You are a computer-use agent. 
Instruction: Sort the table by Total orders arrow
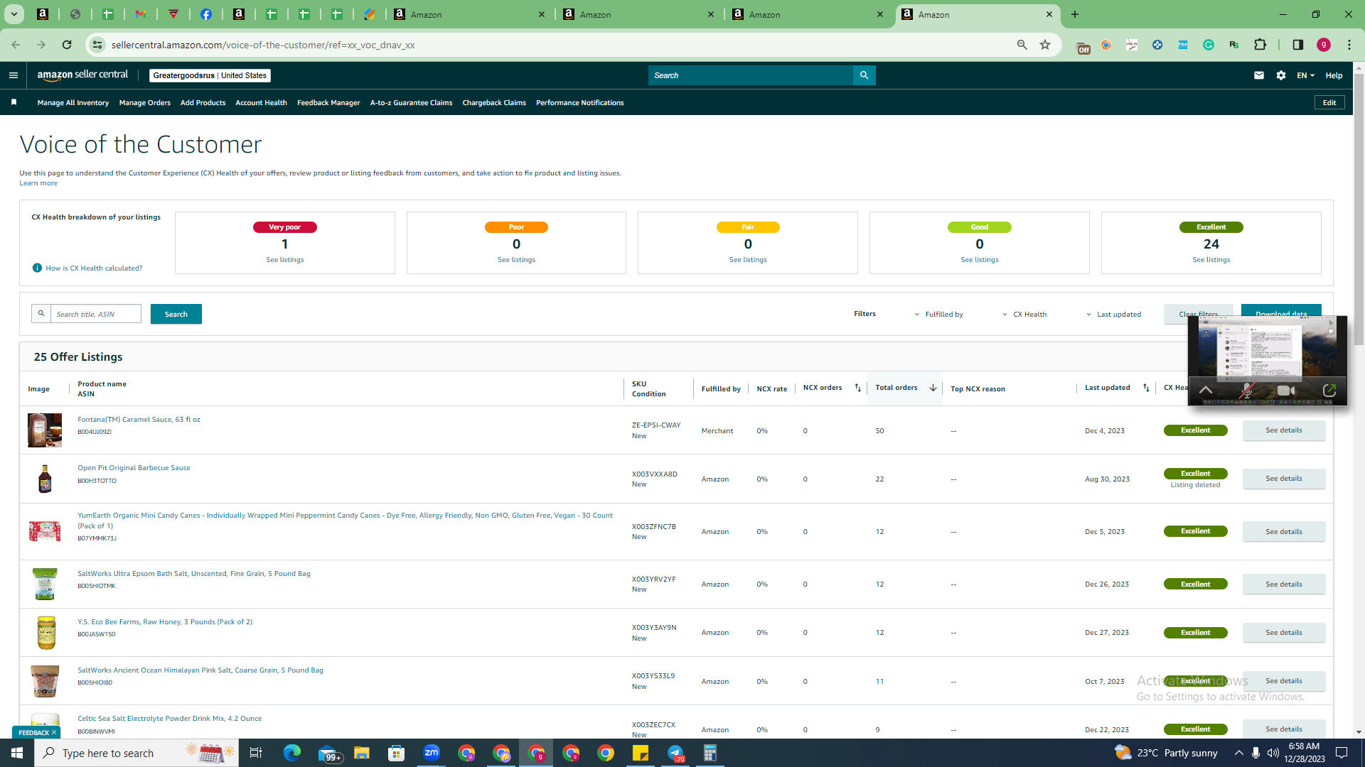point(933,388)
